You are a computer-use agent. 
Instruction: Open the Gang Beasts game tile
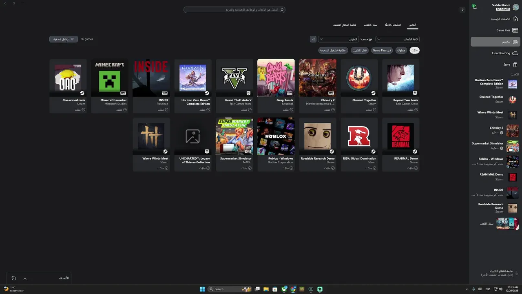tap(276, 86)
